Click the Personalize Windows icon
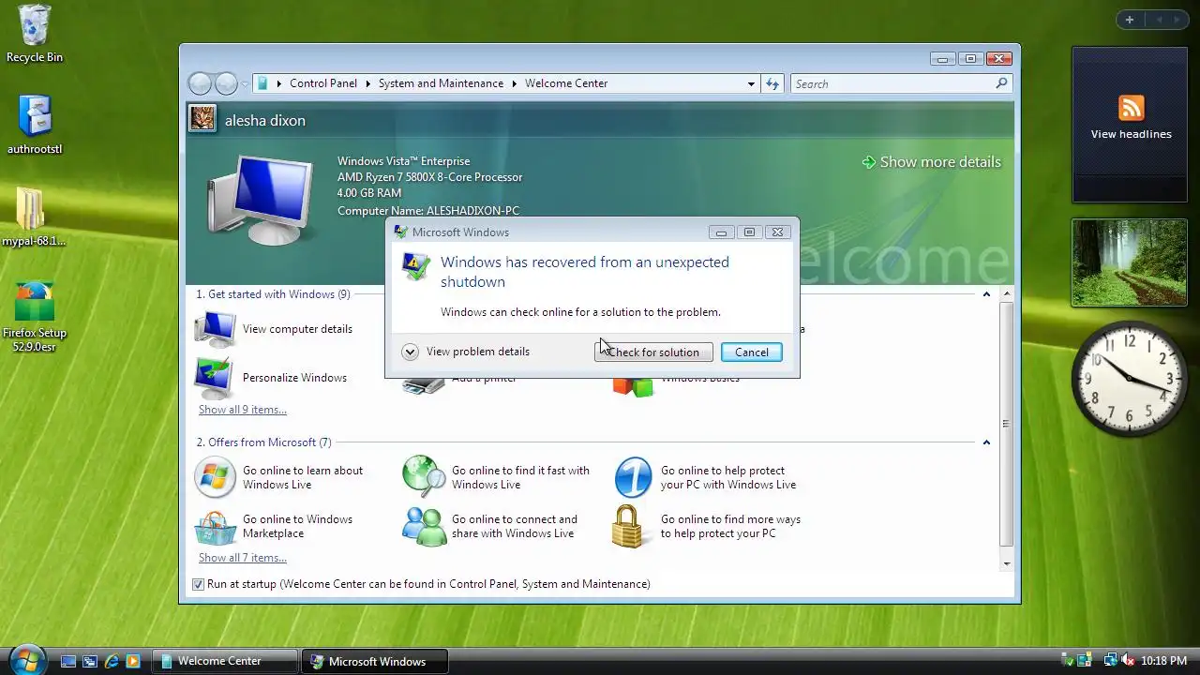 tap(215, 378)
